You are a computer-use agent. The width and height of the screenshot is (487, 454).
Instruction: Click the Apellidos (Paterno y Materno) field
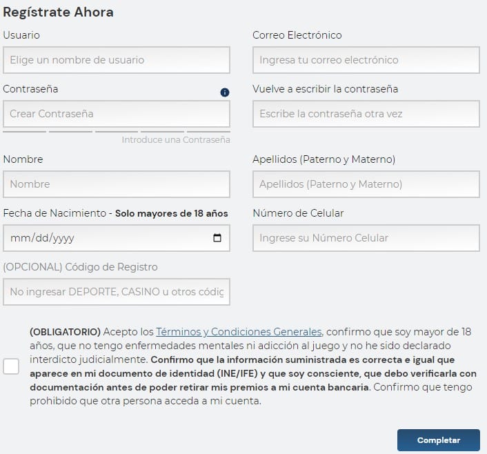[x=366, y=184]
